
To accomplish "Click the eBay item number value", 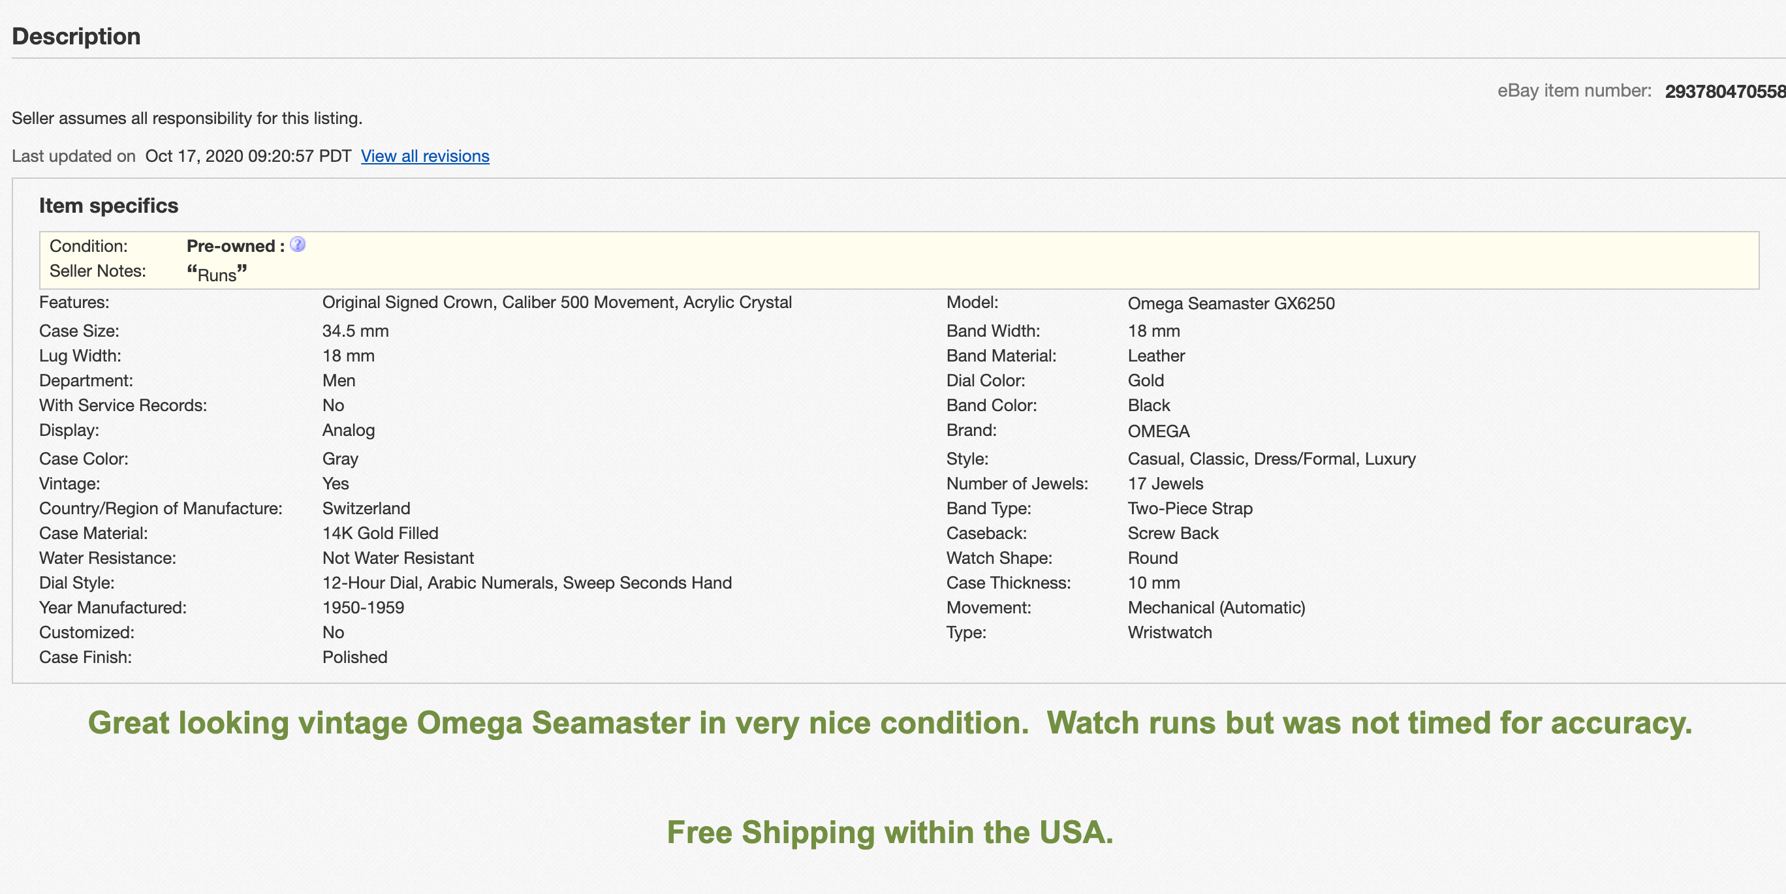I will click(x=1724, y=91).
